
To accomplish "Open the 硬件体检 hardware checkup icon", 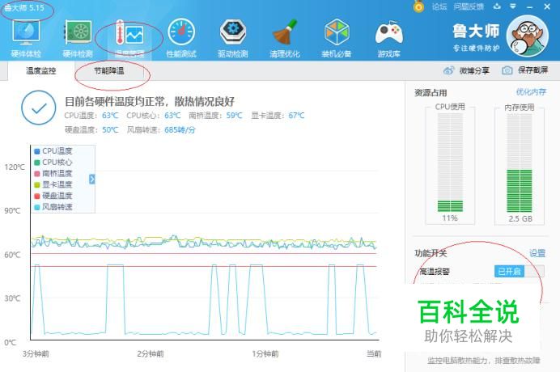I will coord(26,32).
